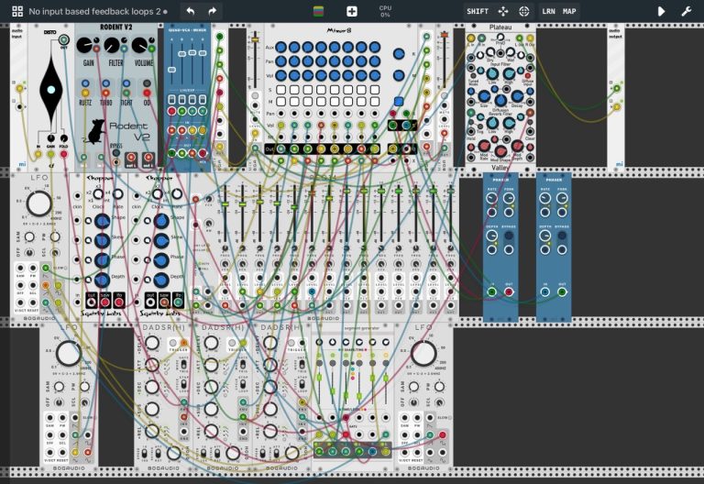Screen dimensions: 704x484
Task: Click RATE knob on left Phaser
Action: tap(491, 198)
